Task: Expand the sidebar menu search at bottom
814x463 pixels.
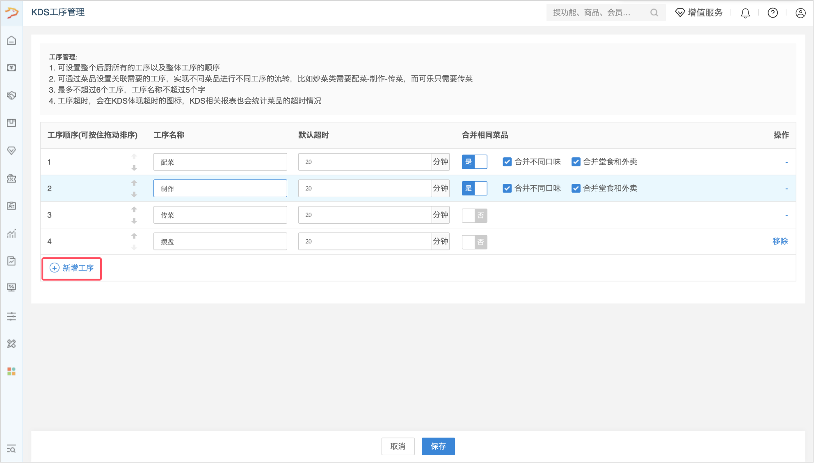Action: tap(11, 449)
